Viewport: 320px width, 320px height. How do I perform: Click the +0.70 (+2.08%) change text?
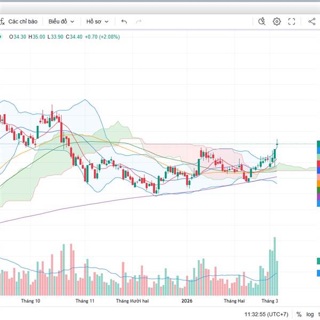coord(102,37)
